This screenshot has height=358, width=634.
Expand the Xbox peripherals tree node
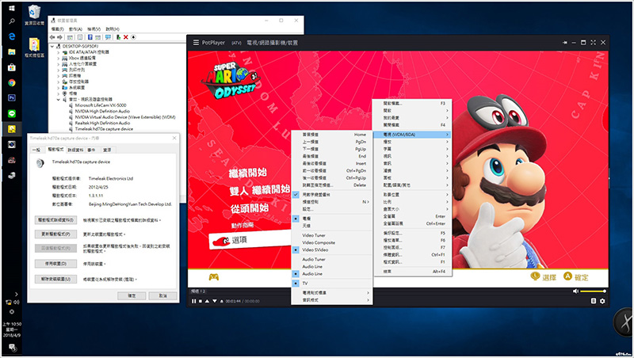57,59
